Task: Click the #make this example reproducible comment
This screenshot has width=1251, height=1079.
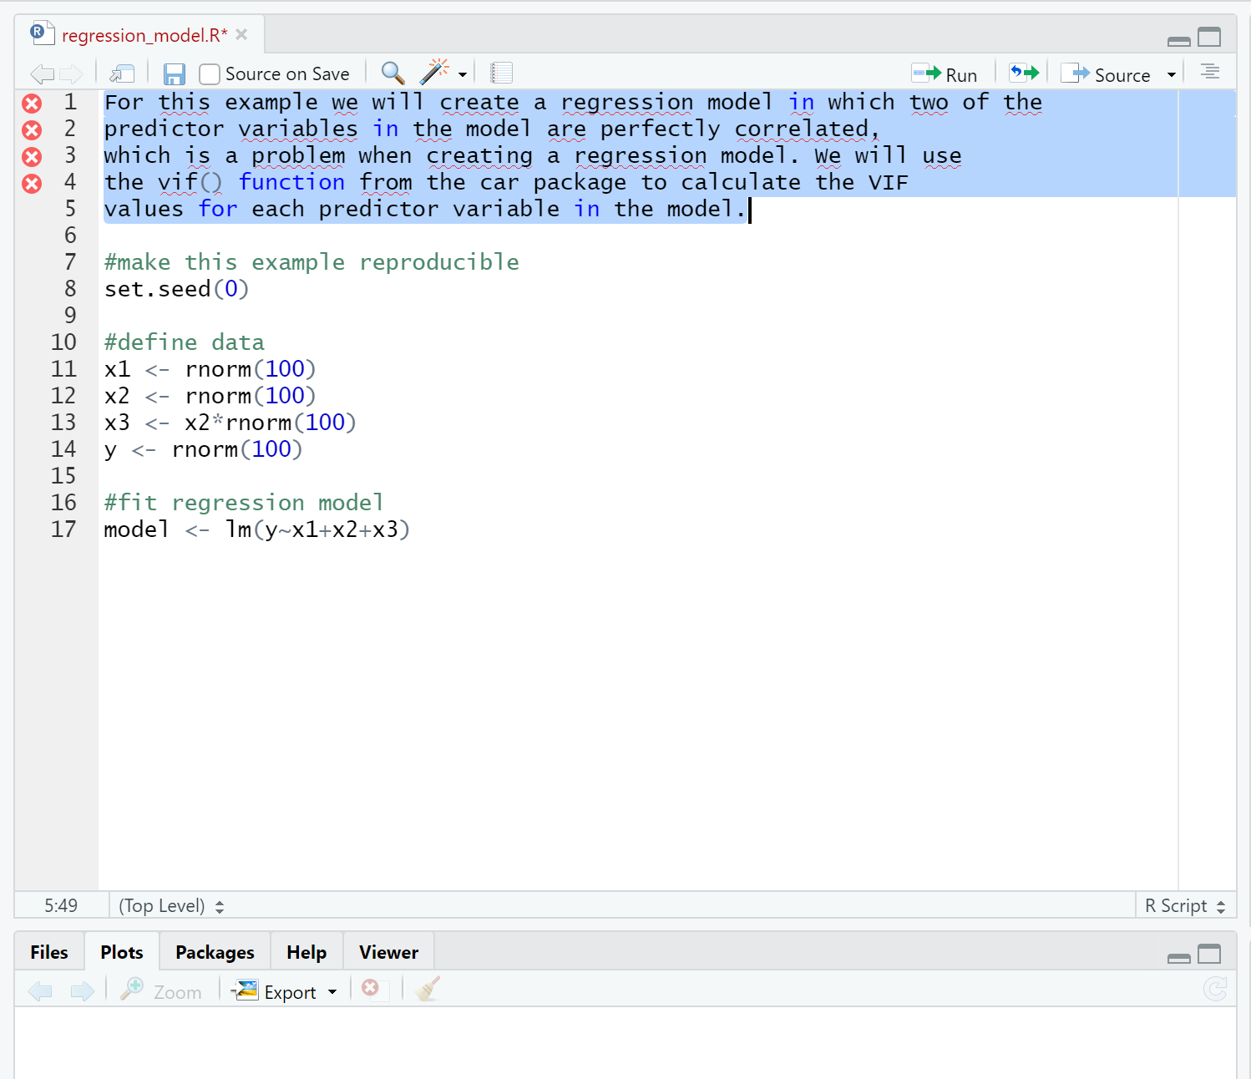Action: 311,263
